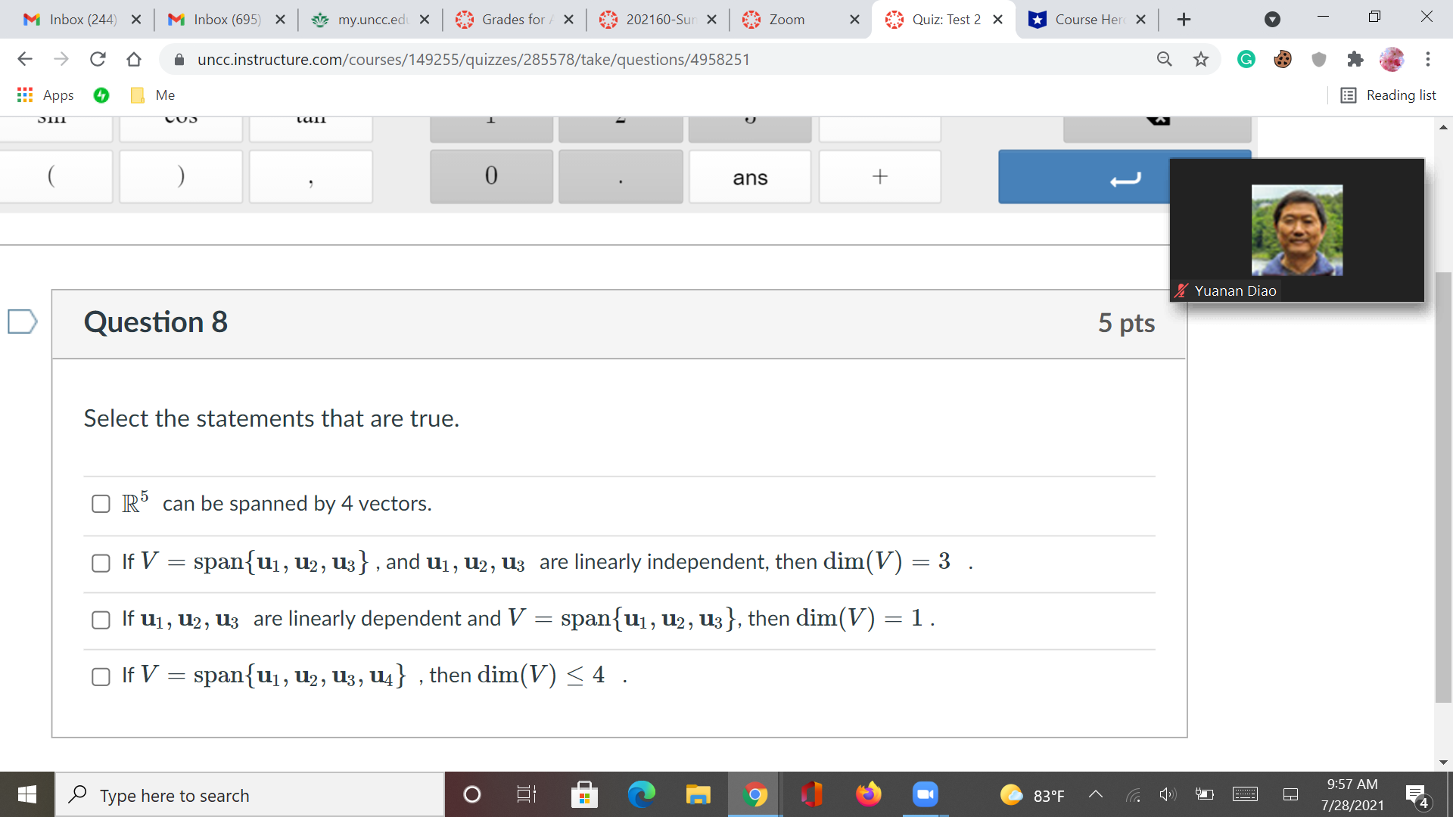This screenshot has height=817, width=1453.
Task: Select the Grammarly extension icon
Action: click(1246, 59)
